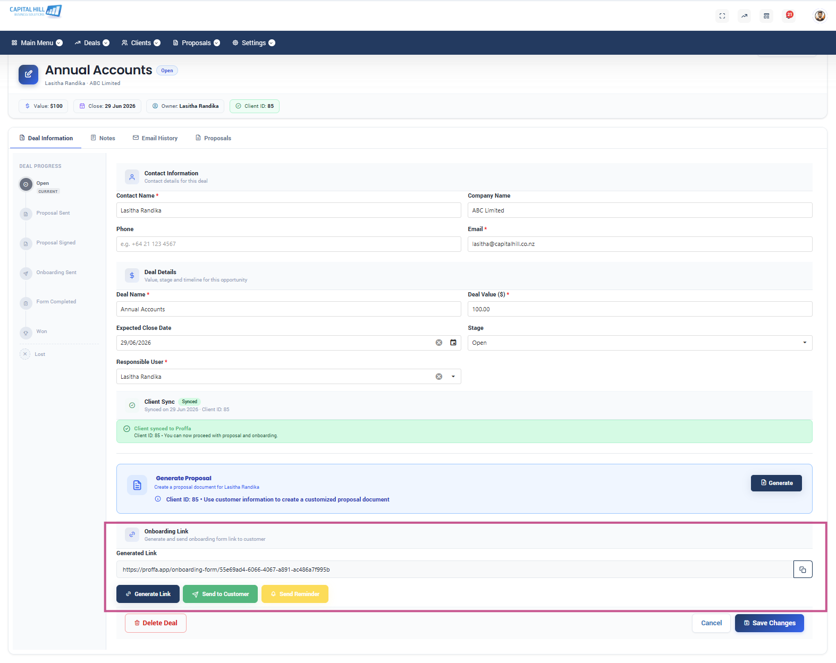Expand the Main Menu dropdown
This screenshot has height=663, width=836.
37,43
